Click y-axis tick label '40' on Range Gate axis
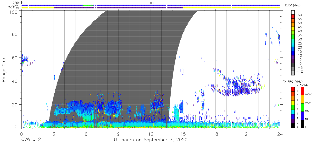This screenshot has width=315, height=145. tap(15, 81)
